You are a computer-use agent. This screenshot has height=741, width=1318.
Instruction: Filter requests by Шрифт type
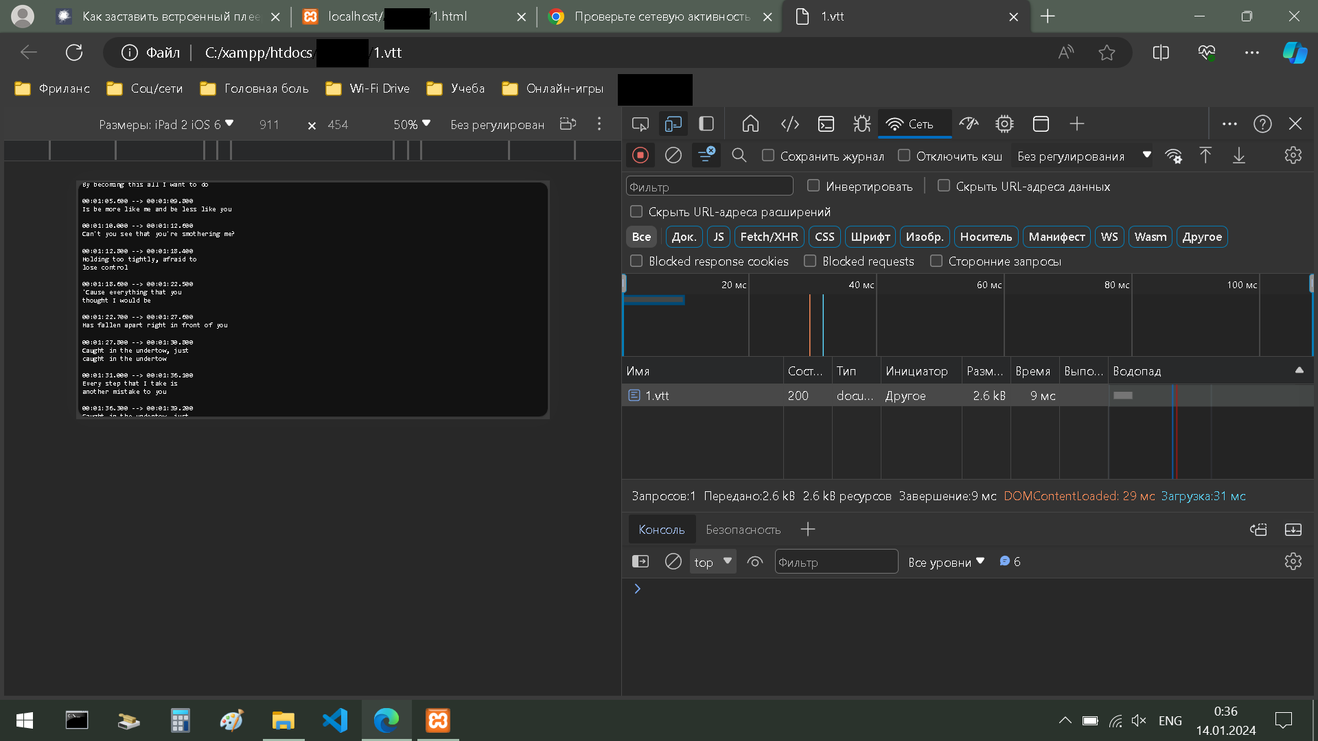[870, 237]
